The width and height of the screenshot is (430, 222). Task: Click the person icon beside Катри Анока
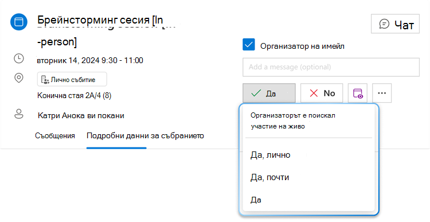click(x=19, y=114)
